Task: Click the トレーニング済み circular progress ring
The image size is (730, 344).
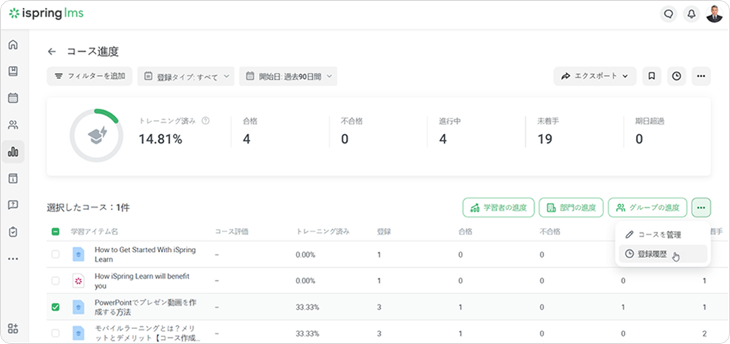Action: point(96,136)
